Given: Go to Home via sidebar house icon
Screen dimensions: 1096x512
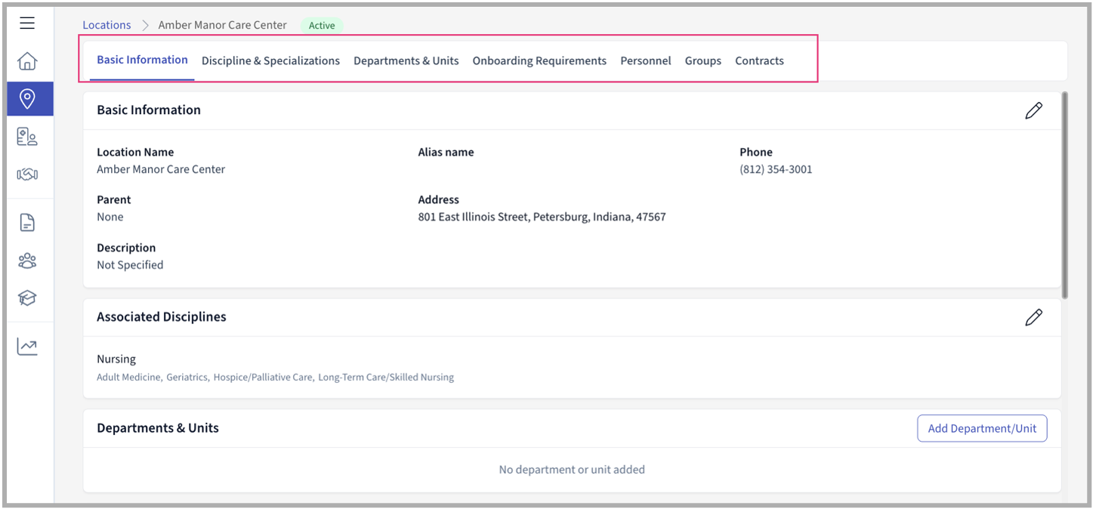Looking at the screenshot, I should click(x=27, y=61).
